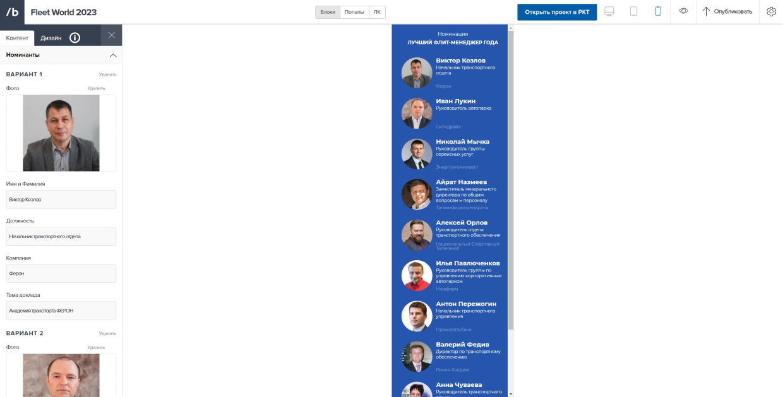Delete Вариант 1 via Удалить
Viewport: 783px width, 397px height.
click(x=107, y=74)
